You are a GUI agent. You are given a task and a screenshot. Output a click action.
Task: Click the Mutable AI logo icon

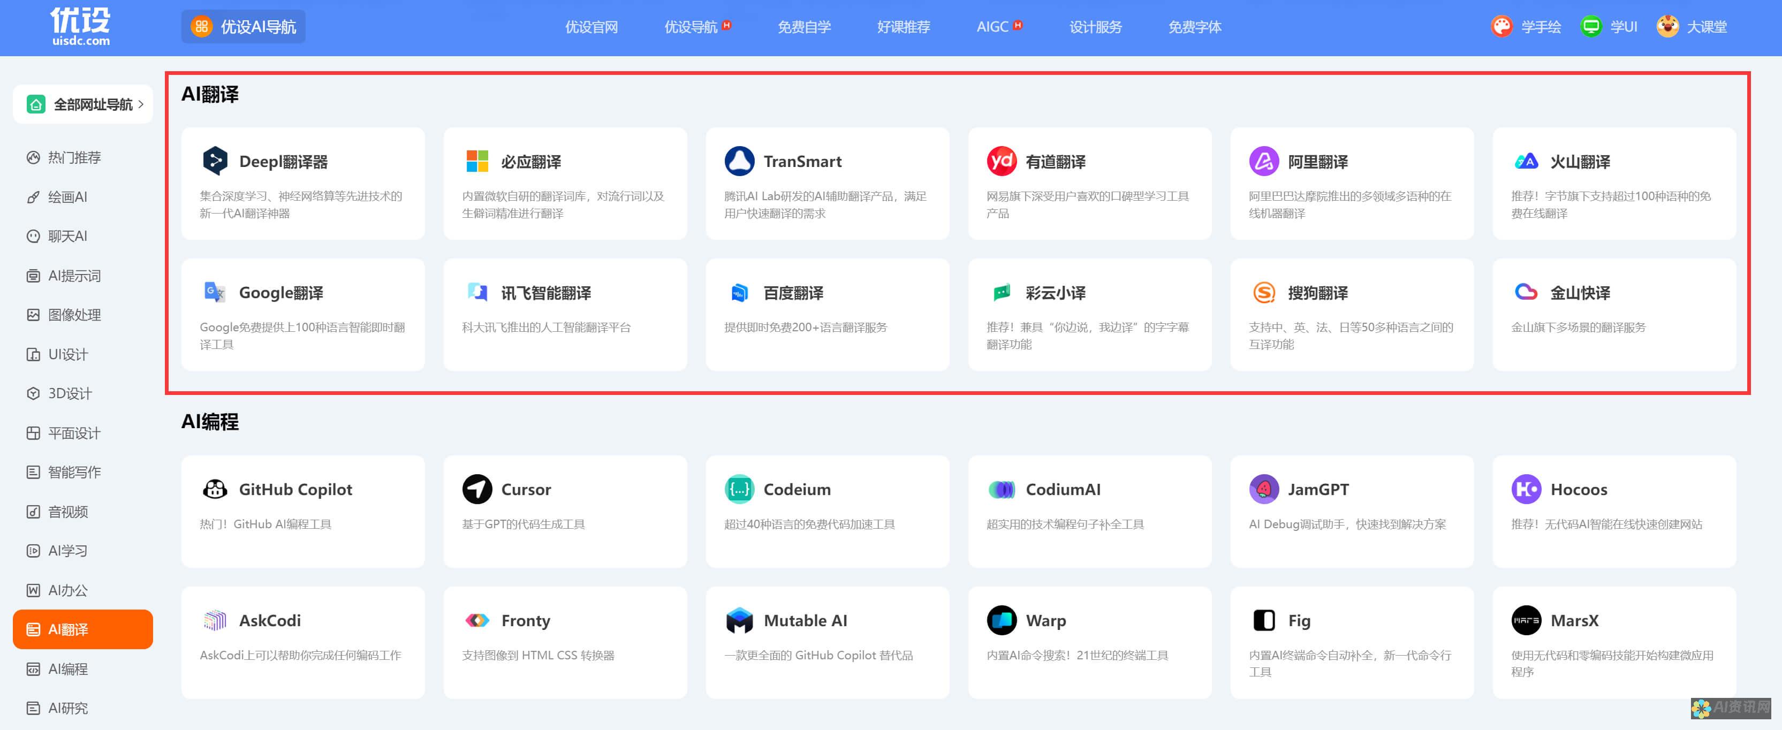739,620
